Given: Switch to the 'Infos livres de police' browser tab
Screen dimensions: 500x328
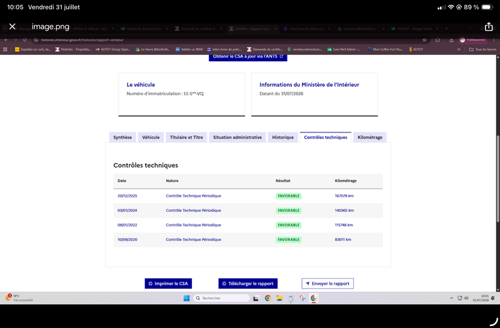Looking at the screenshot, I should 307,29.
